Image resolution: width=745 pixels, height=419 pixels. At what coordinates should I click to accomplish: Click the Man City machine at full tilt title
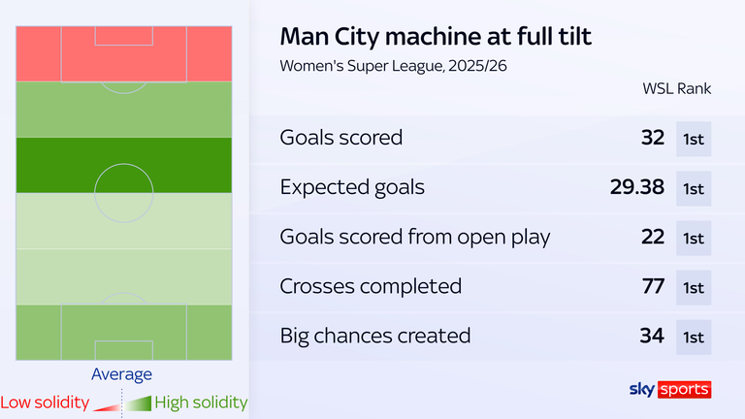coord(436,37)
